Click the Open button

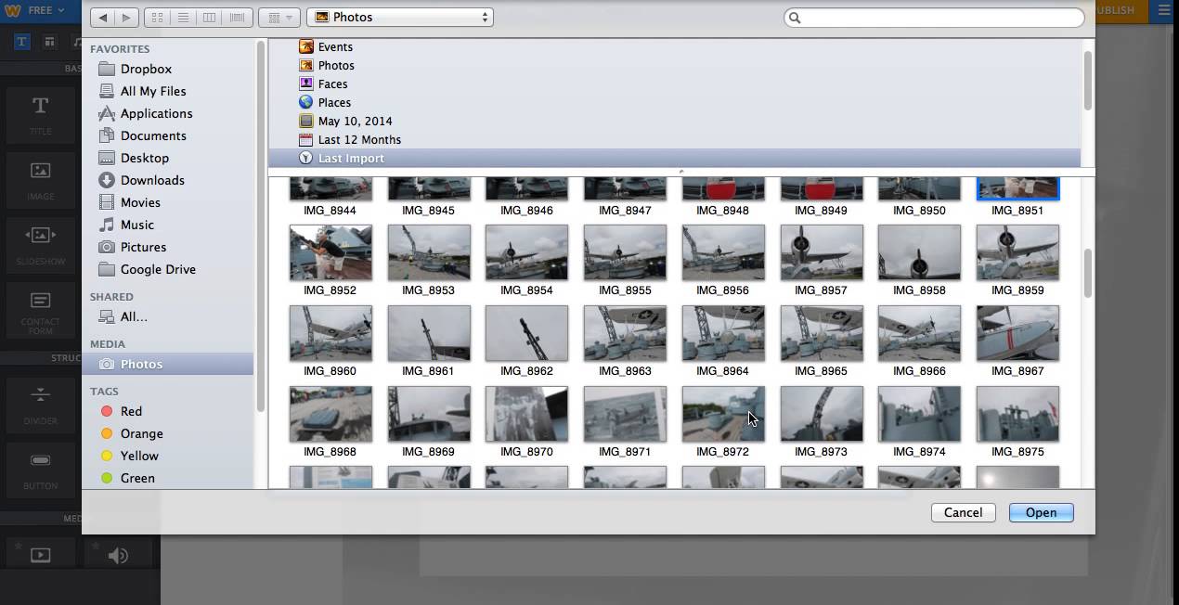click(1041, 512)
